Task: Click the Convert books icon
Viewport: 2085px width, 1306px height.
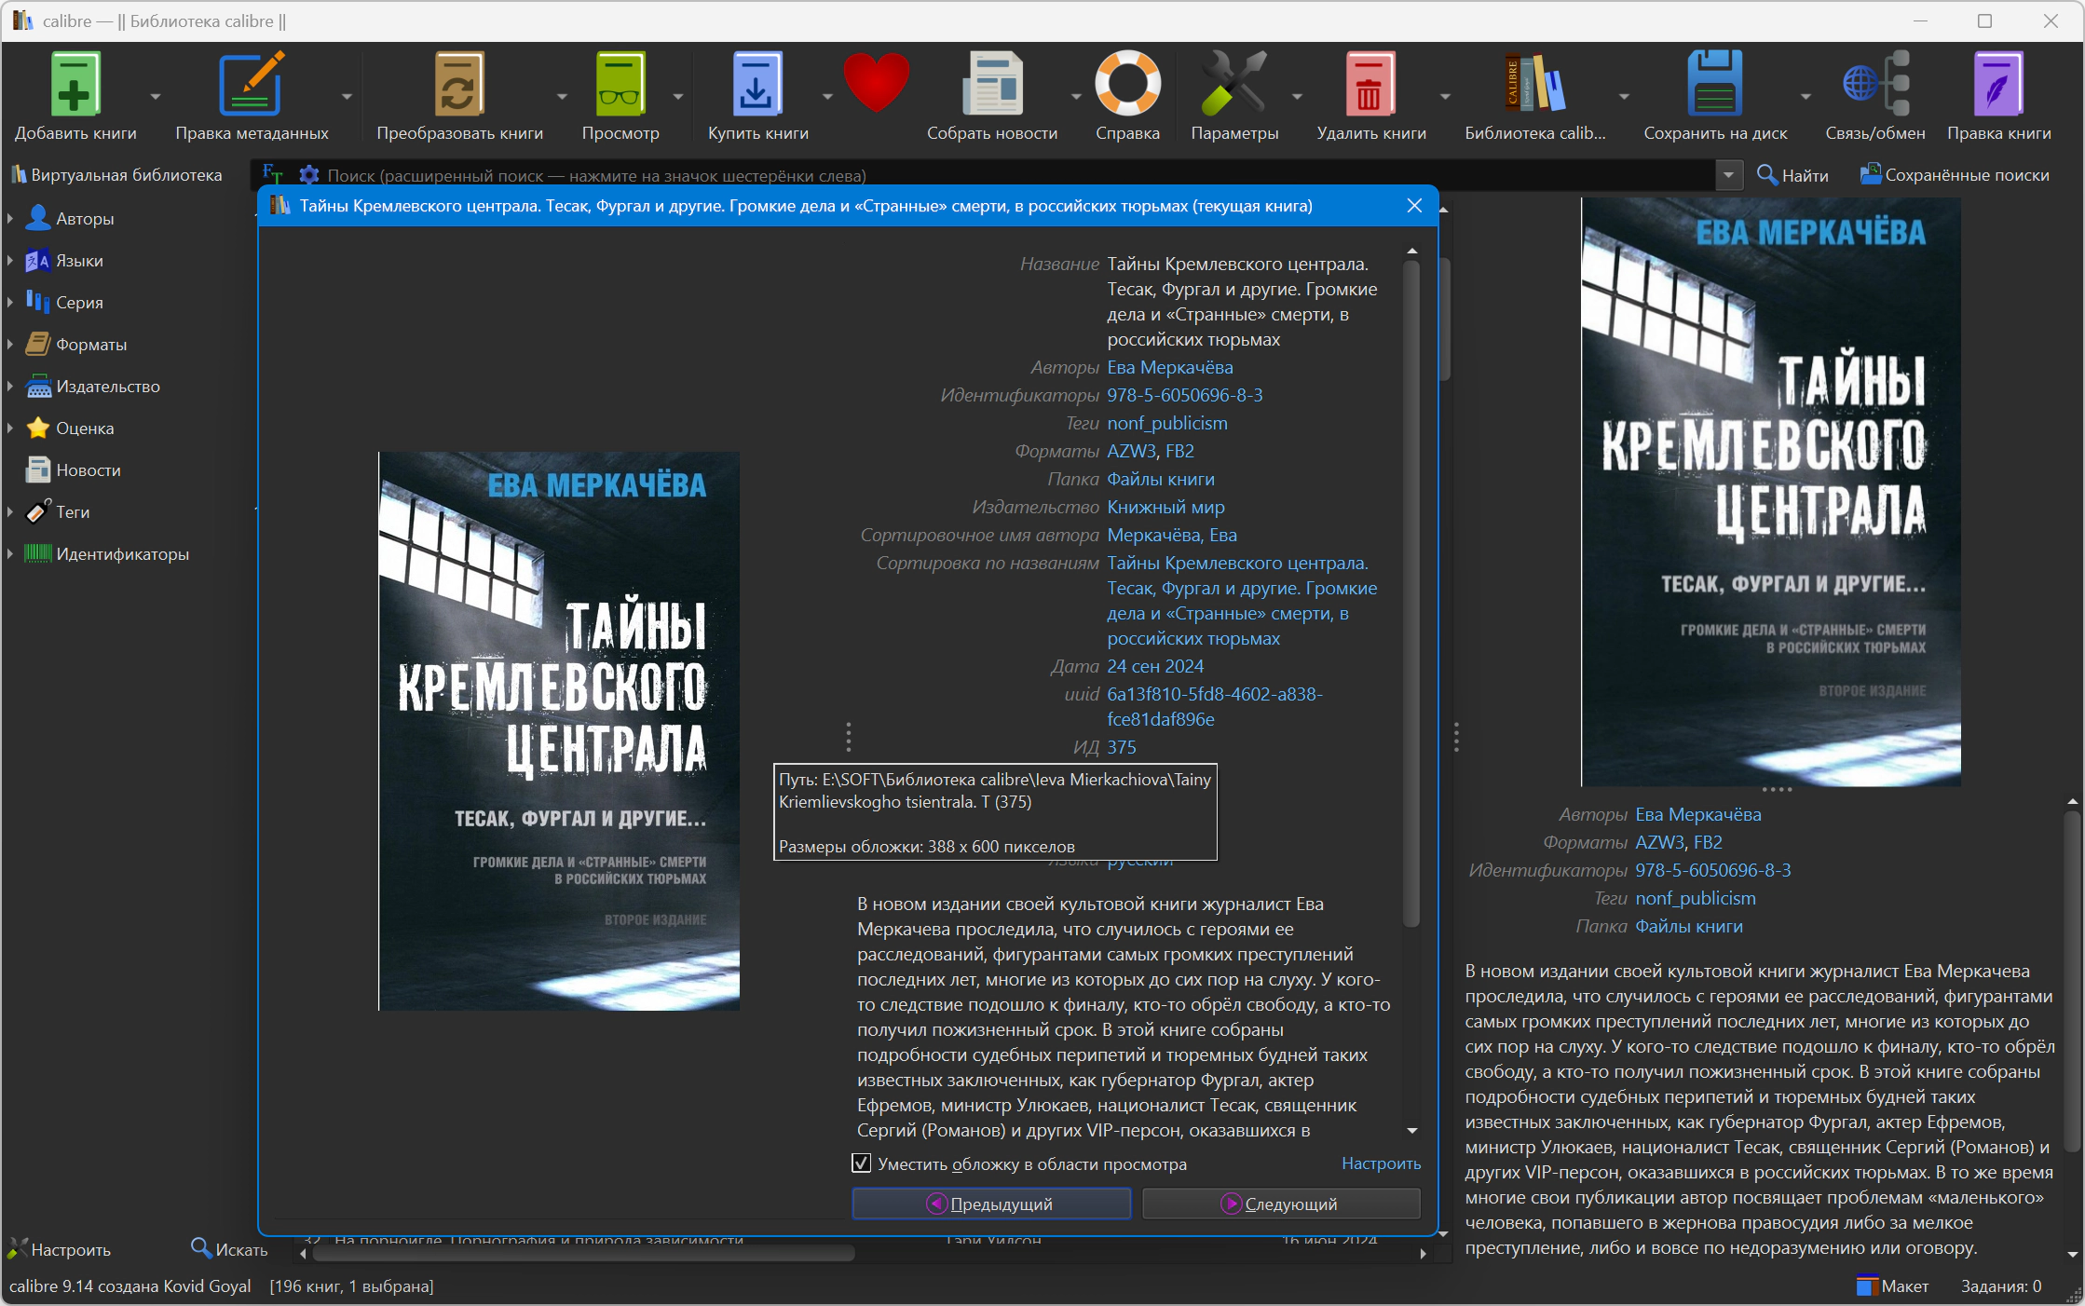Action: click(x=459, y=84)
